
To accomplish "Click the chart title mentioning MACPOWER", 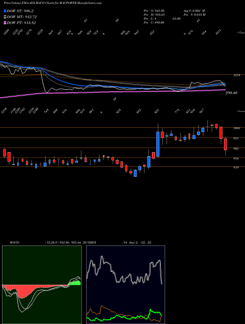I will click(53, 3).
